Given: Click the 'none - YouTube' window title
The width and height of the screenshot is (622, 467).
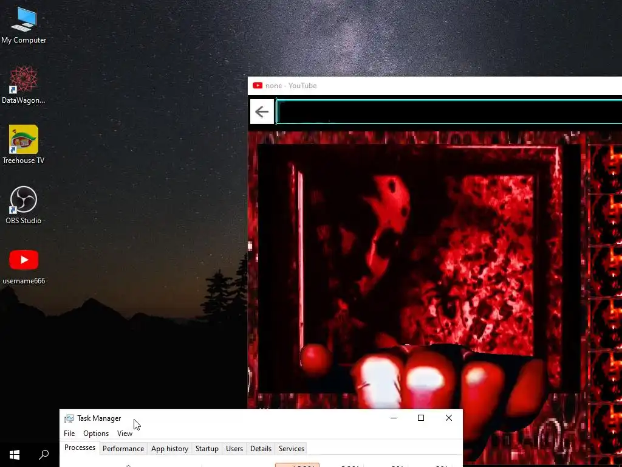Looking at the screenshot, I should [x=291, y=85].
